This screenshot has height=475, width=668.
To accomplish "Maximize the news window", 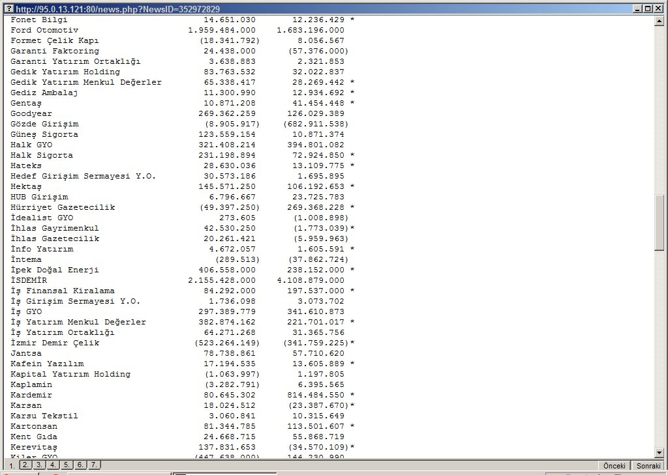I will [648, 8].
